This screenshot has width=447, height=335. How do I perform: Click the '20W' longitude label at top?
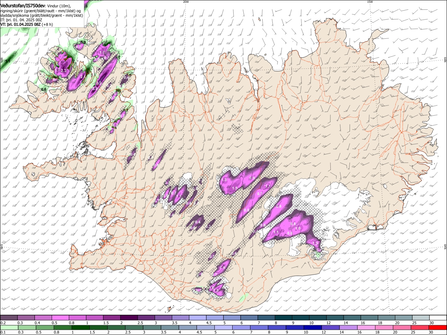(x=186, y=2)
